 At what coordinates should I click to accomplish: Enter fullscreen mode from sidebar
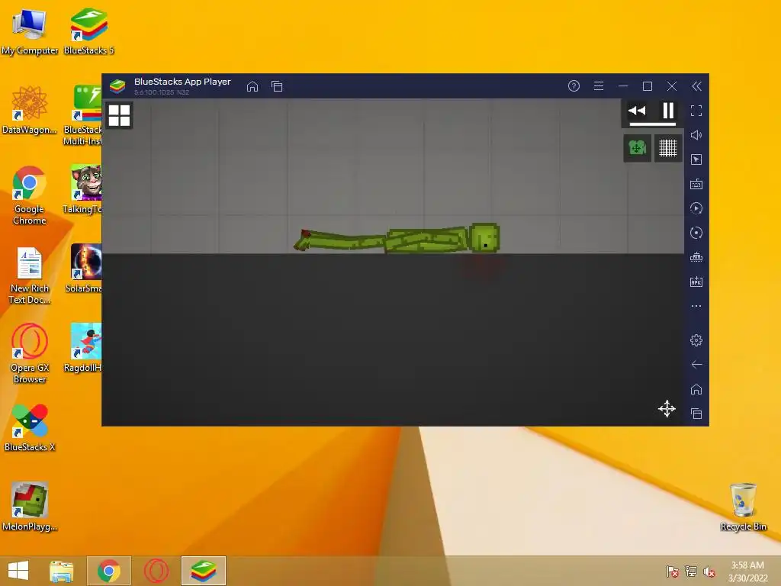pyautogui.click(x=696, y=111)
